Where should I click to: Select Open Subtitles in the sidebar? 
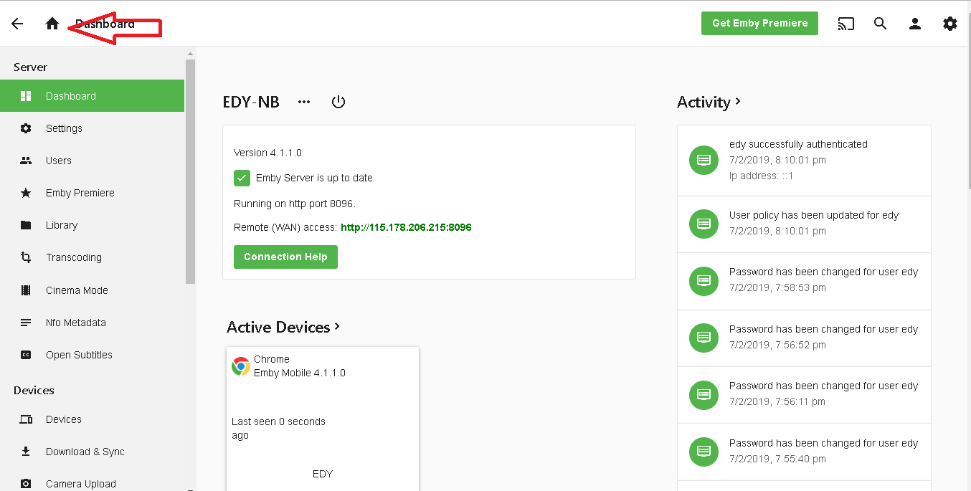click(x=92, y=355)
